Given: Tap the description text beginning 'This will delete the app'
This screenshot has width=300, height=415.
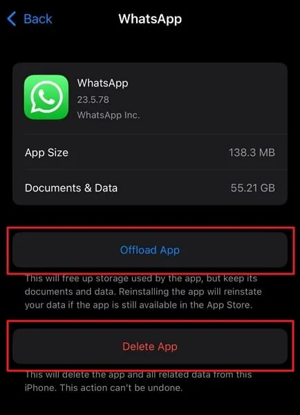Looking at the screenshot, I should [138, 381].
